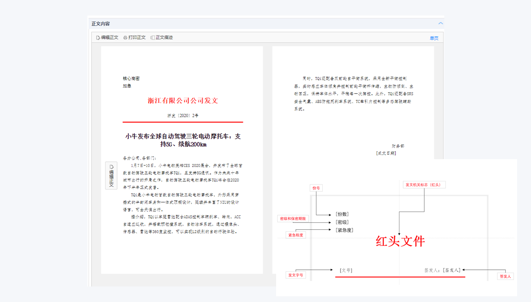Screen dimensions: 531x302
Task: Collapse the 正文内容 panel with the chevron
Action: pyautogui.click(x=440, y=24)
